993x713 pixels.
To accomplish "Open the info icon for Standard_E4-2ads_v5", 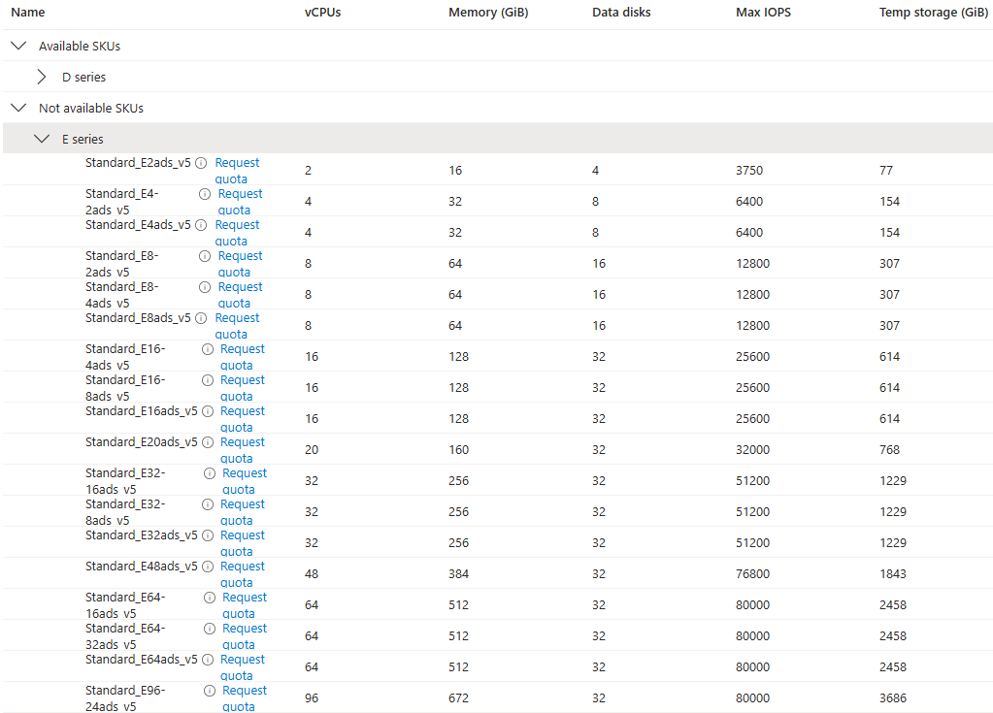I will pyautogui.click(x=205, y=194).
